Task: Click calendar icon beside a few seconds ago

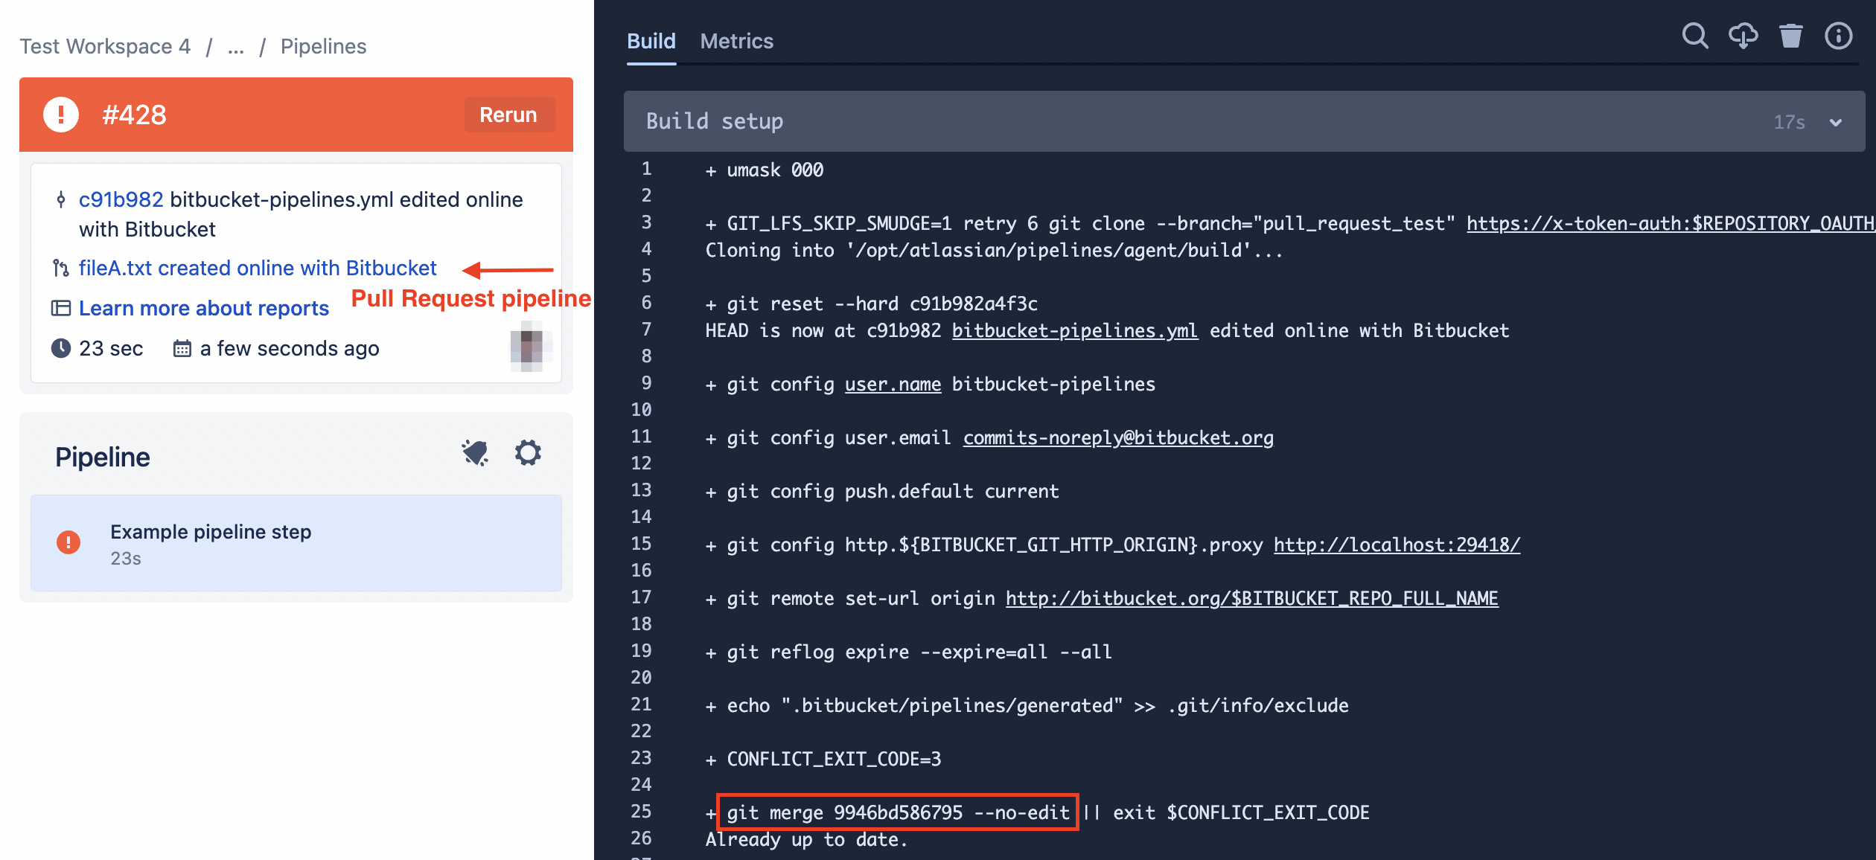Action: point(182,348)
